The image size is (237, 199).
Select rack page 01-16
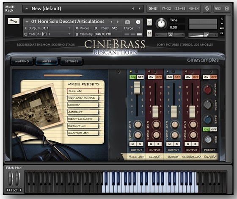[x=153, y=8]
